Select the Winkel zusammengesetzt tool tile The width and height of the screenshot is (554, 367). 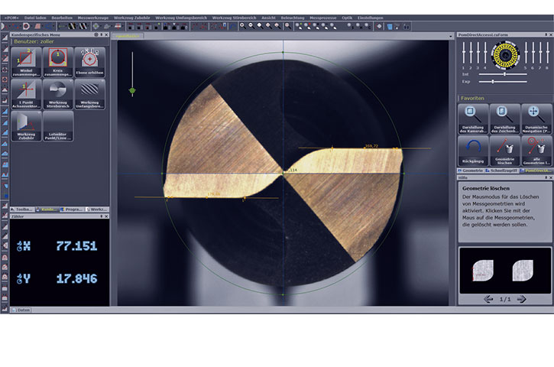(25, 63)
